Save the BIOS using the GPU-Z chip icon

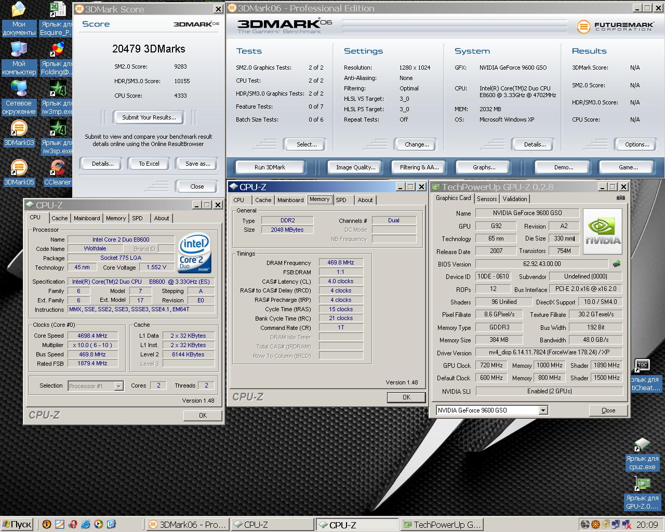pyautogui.click(x=617, y=264)
